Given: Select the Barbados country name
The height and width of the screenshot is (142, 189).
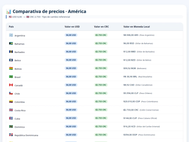Looking at the screenshot, I should [20, 52].
